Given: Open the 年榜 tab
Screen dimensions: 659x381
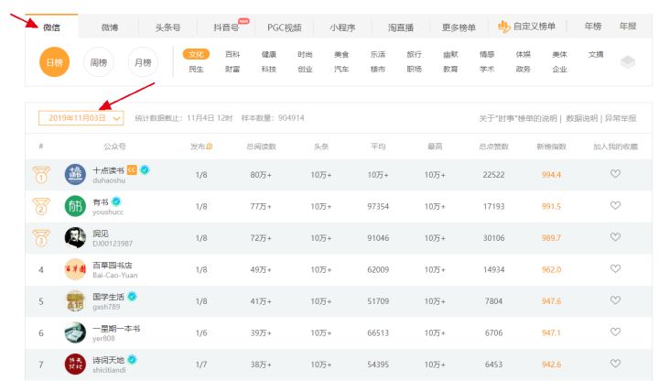Looking at the screenshot, I should (593, 26).
